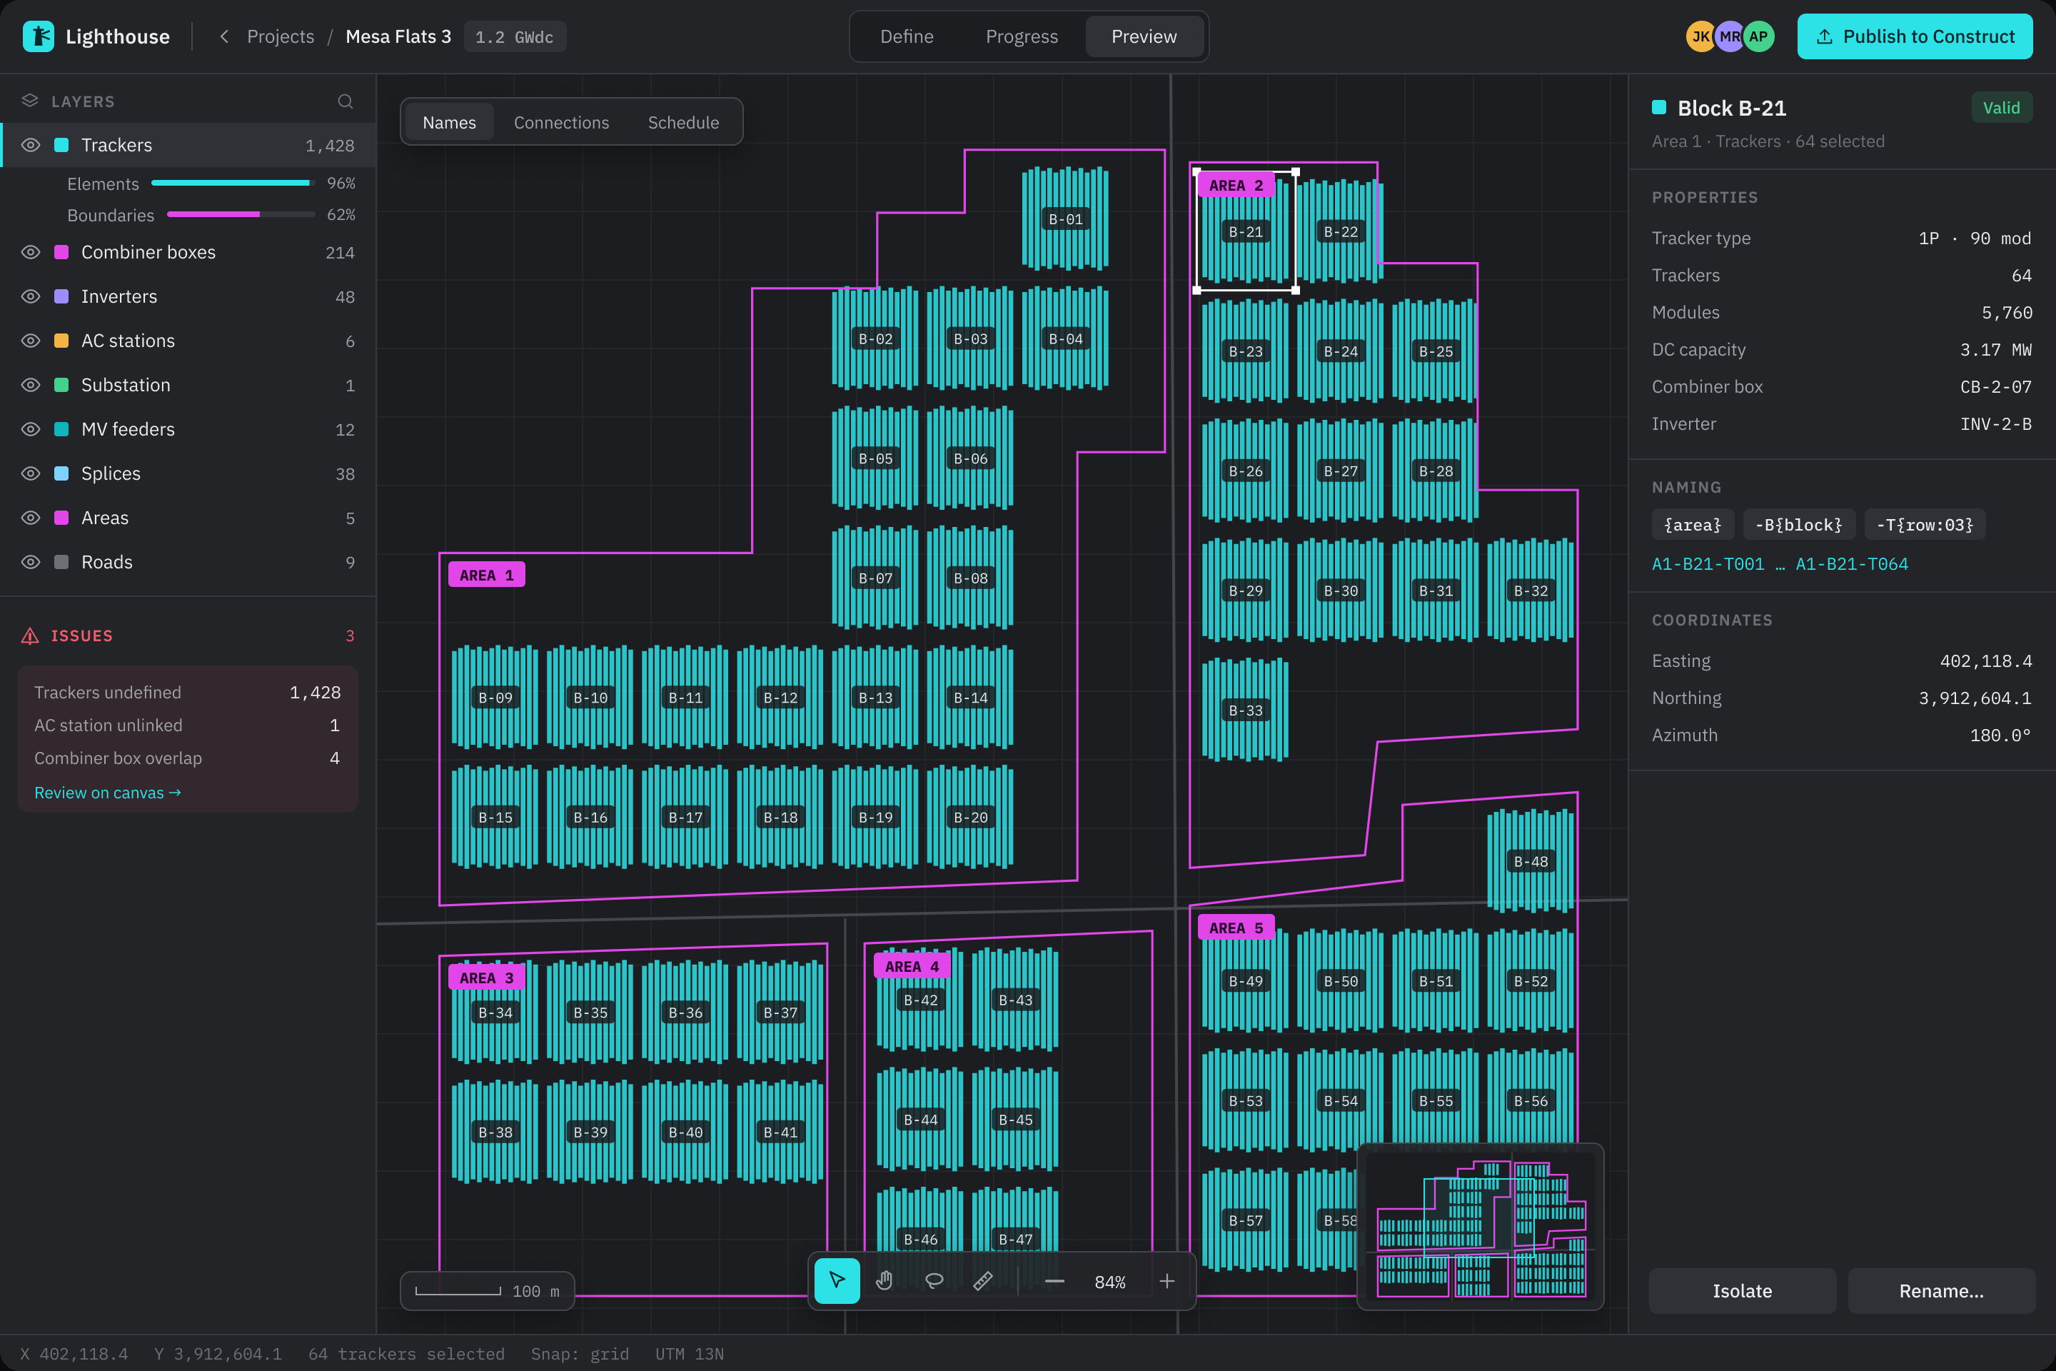Toggle Inverters layer visibility
Image resolution: width=2056 pixels, height=1371 pixels.
pos(31,296)
